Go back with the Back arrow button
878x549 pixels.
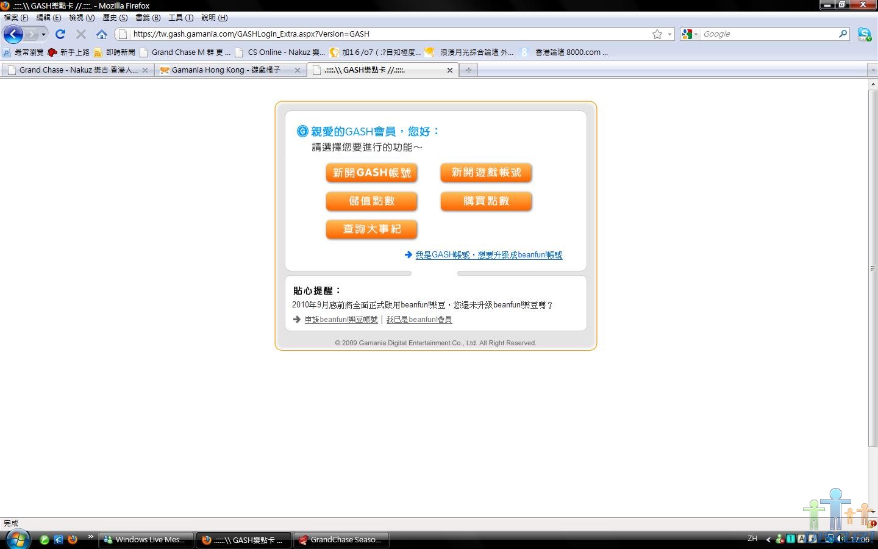coord(13,34)
